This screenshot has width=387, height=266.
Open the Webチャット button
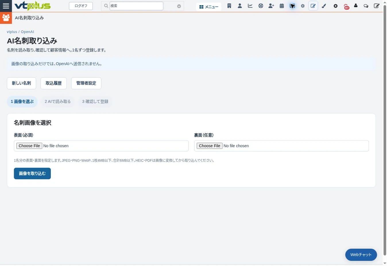tap(361, 255)
